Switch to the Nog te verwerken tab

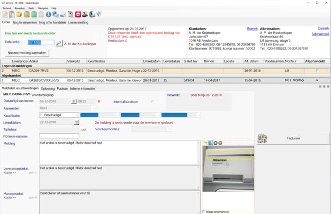25,22
